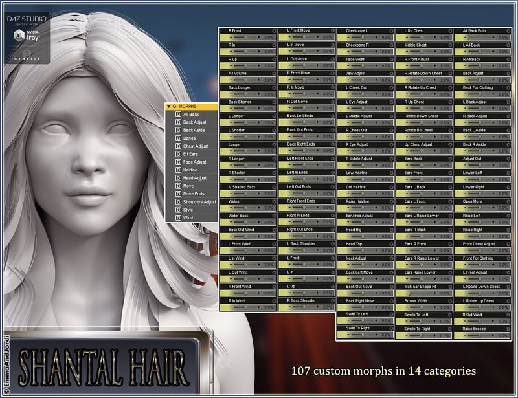Image resolution: width=518 pixels, height=398 pixels.
Task: Click the Longer percentage value field
Action: 269,151
